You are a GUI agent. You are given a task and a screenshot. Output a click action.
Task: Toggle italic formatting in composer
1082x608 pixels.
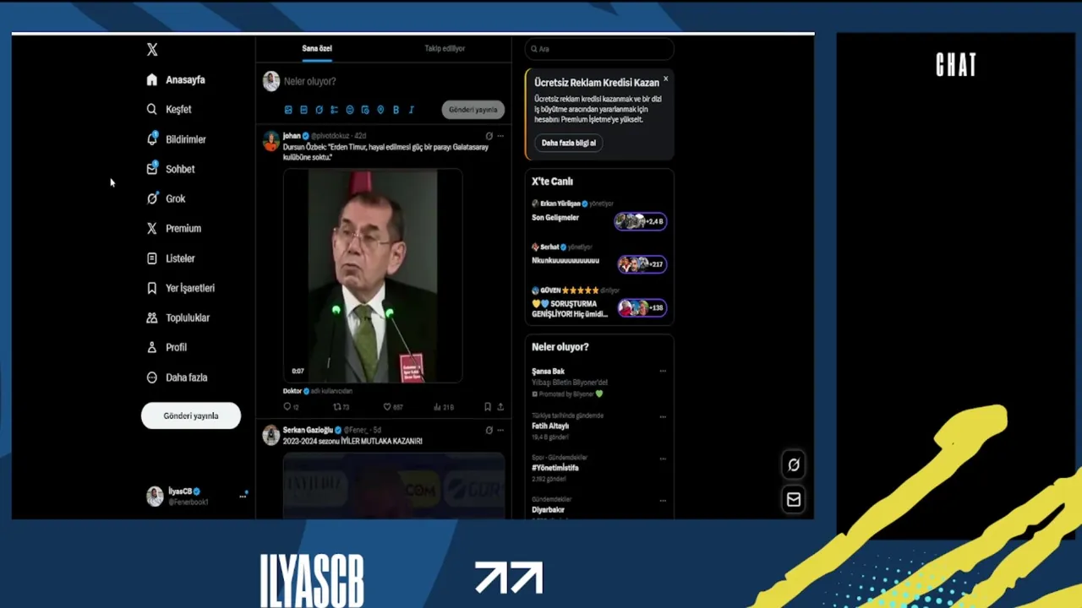point(412,110)
